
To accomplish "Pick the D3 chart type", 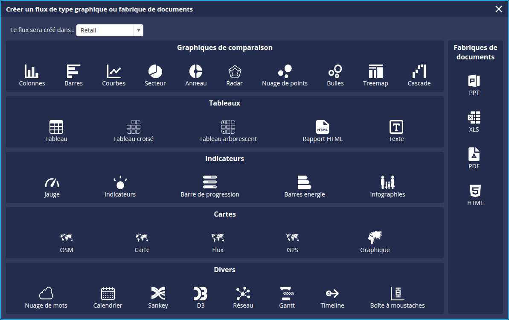I will pyautogui.click(x=201, y=297).
